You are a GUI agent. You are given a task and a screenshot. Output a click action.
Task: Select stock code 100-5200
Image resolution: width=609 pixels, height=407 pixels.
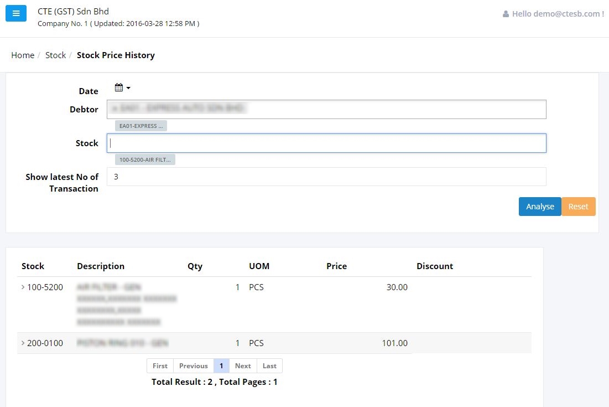[45, 287]
